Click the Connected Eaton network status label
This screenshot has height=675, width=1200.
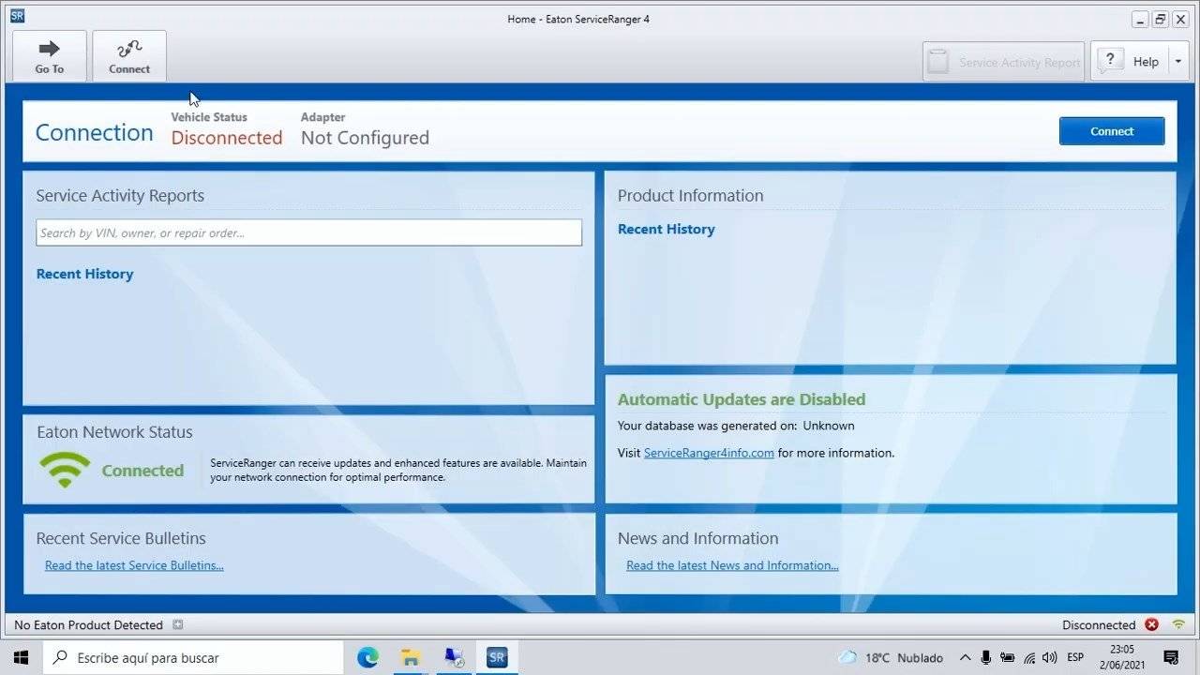(x=142, y=471)
